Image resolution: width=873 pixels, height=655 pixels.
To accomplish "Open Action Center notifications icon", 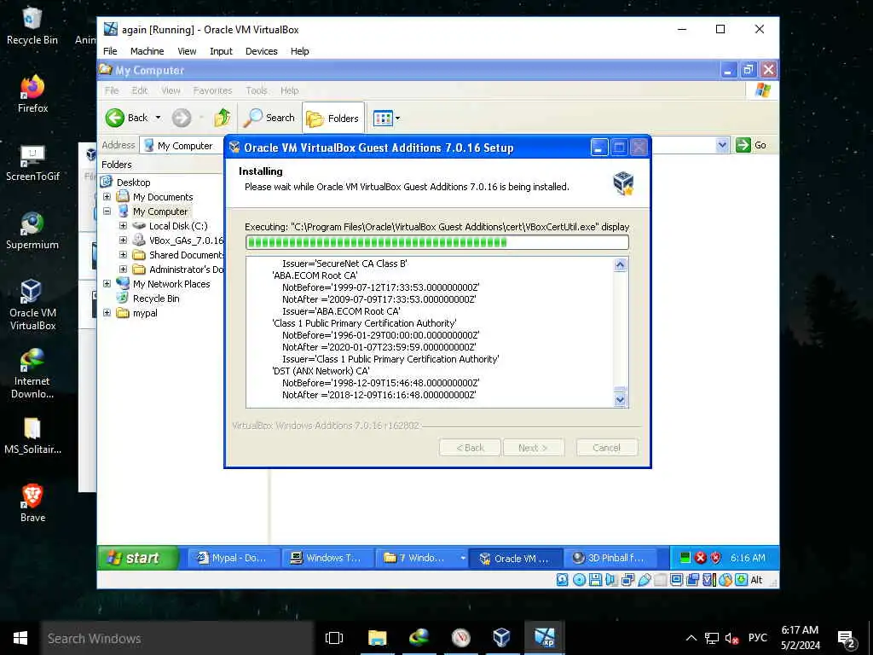I will tap(847, 638).
